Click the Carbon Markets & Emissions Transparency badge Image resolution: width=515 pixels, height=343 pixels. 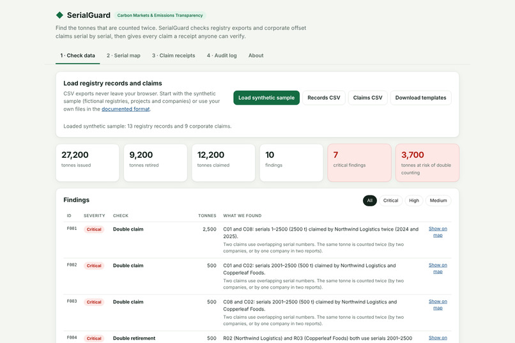[x=160, y=15]
